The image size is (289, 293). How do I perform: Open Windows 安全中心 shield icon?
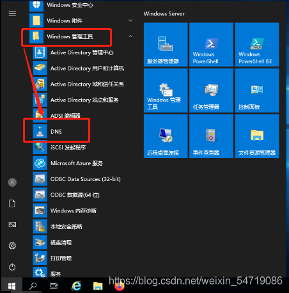(x=36, y=6)
